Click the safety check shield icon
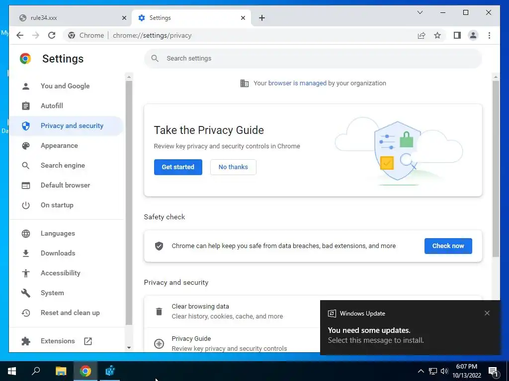This screenshot has width=509, height=381. pos(159,246)
